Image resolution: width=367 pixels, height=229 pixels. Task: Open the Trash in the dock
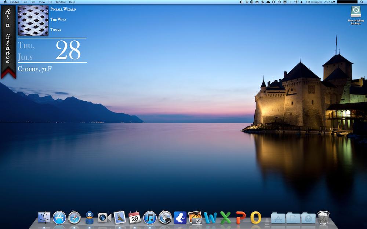[323, 217]
